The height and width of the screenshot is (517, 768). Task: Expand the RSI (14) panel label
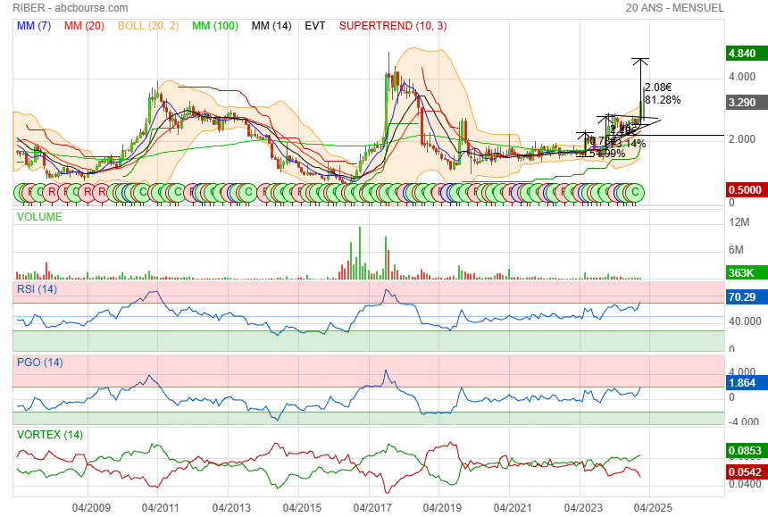(38, 289)
